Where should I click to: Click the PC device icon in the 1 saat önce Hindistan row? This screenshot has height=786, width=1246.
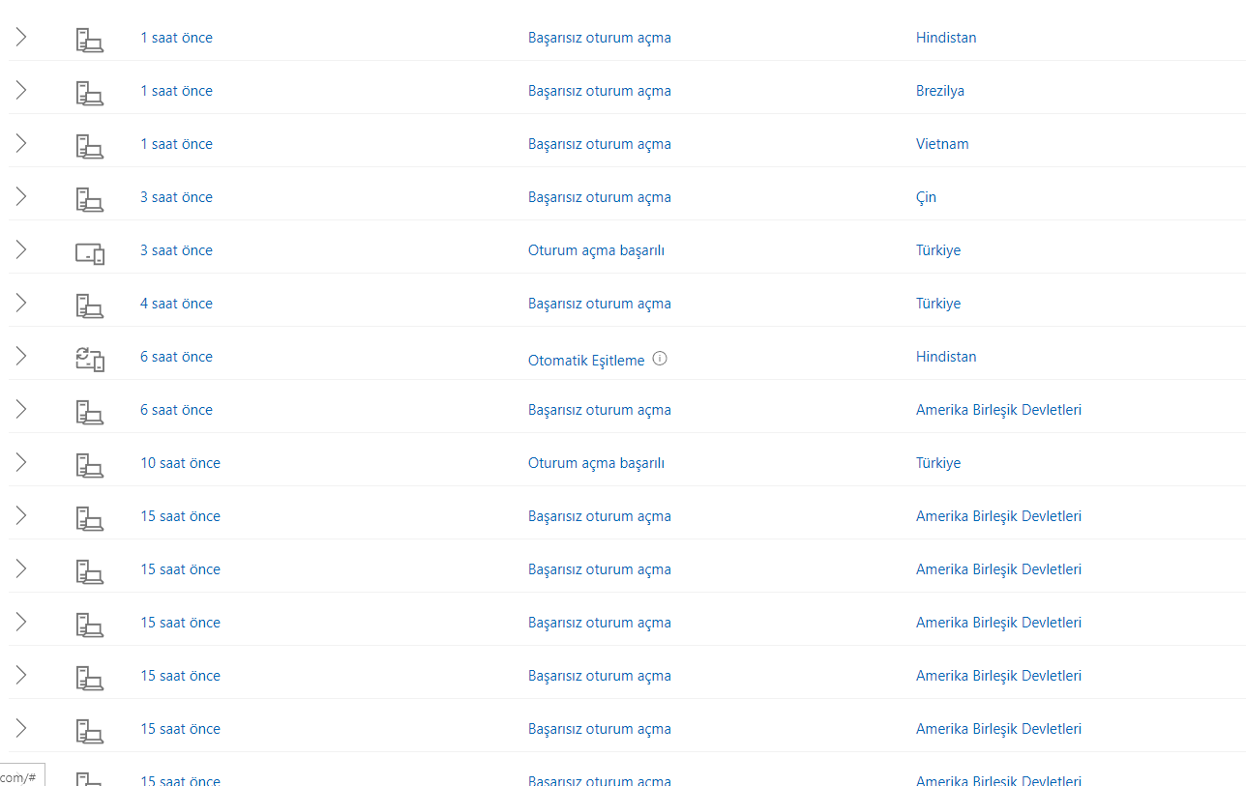point(90,40)
